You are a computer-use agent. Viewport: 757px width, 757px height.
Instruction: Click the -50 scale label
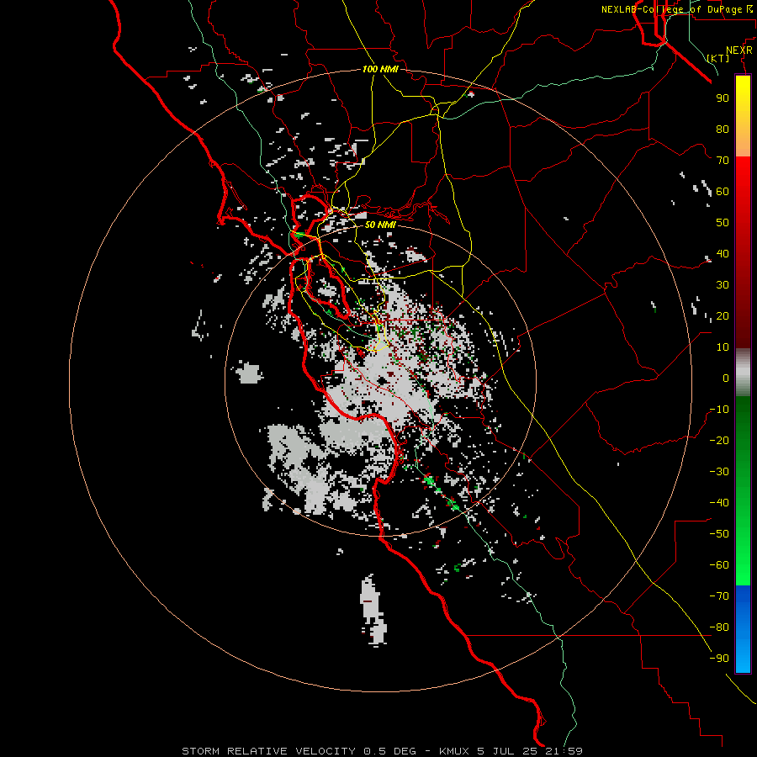719,534
